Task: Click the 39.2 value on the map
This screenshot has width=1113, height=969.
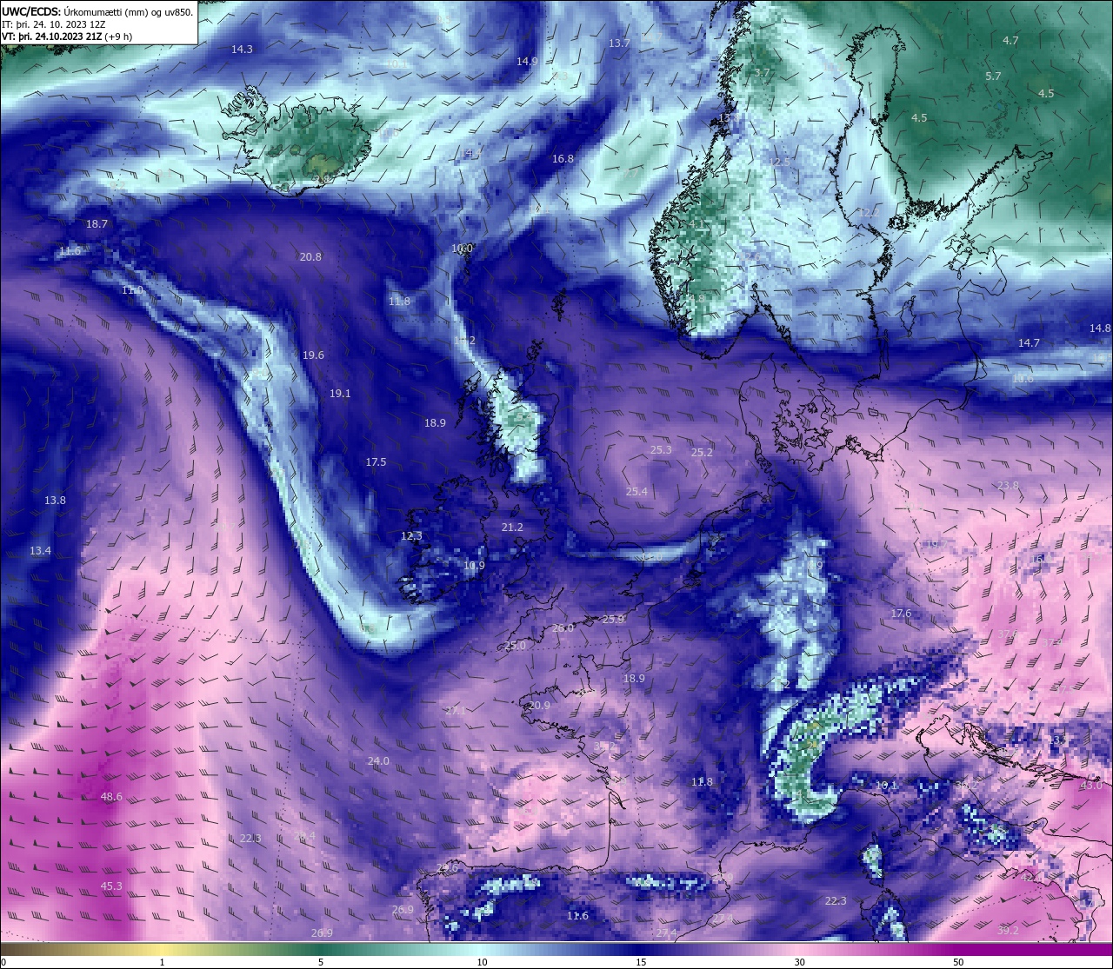Action: tap(1008, 931)
